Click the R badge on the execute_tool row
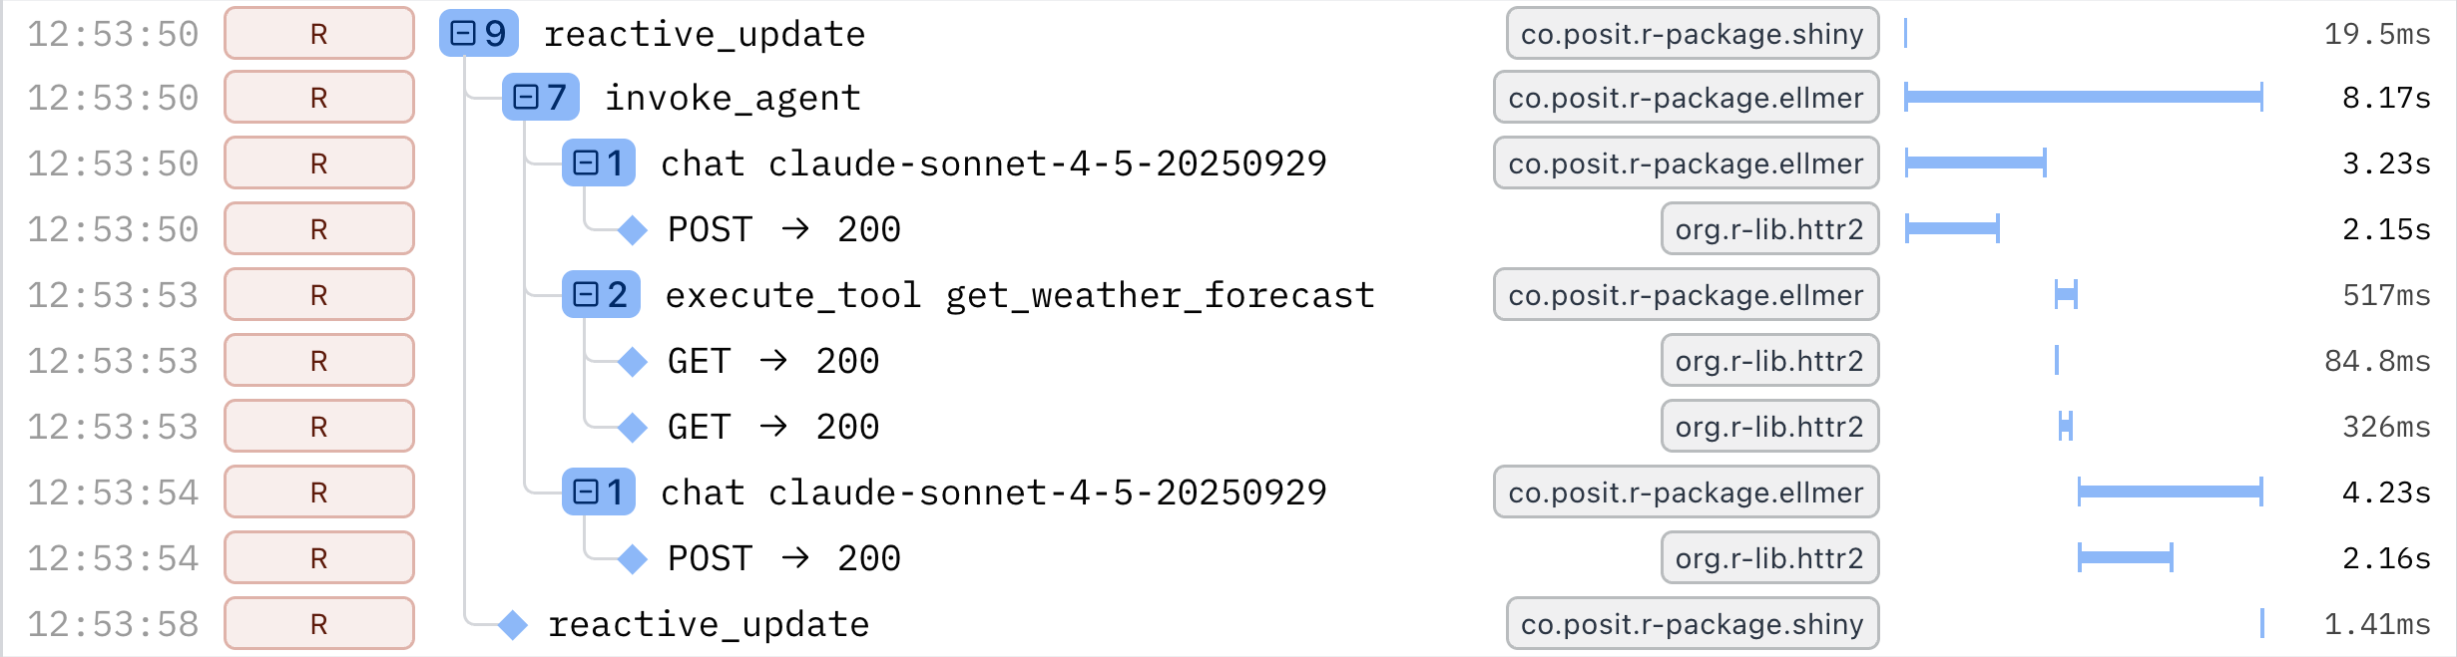The image size is (2457, 657). pos(319,295)
